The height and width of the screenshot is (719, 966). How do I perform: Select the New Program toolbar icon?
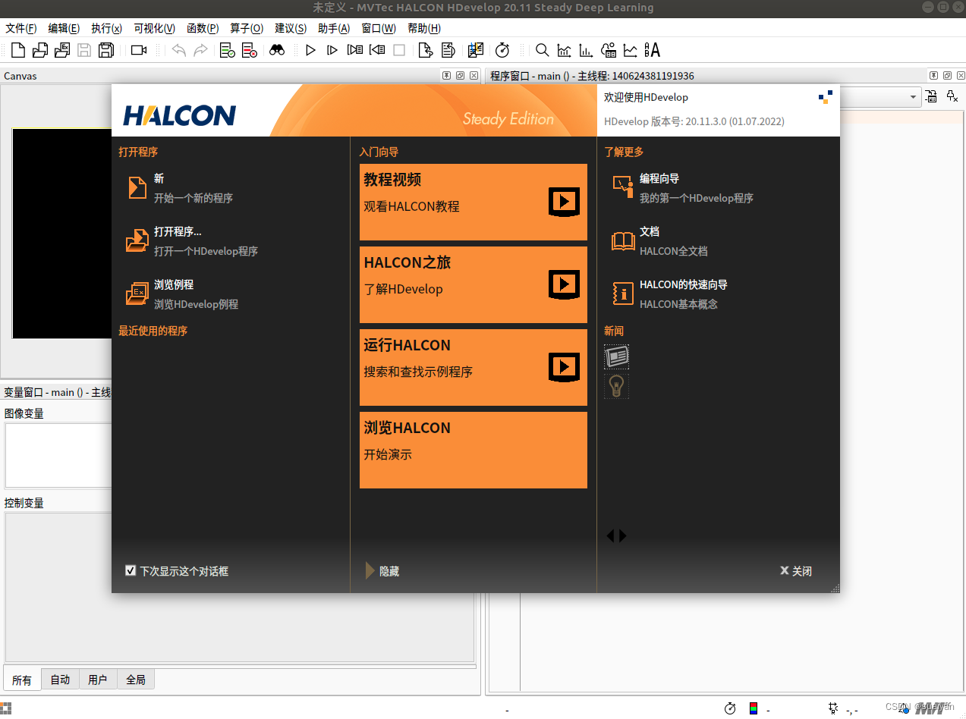pyautogui.click(x=17, y=50)
